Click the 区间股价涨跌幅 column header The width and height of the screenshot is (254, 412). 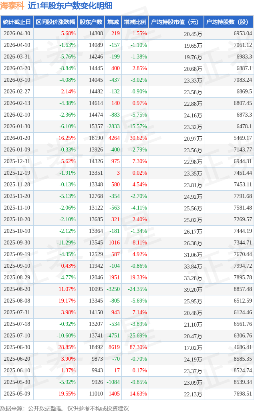(x=55, y=22)
